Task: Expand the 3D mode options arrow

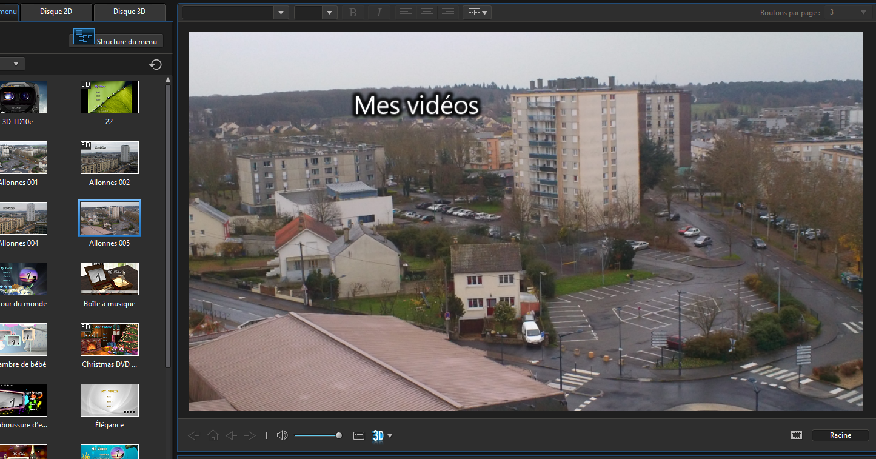Action: click(390, 436)
